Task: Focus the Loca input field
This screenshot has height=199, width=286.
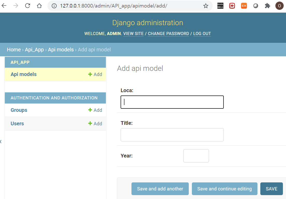Action: tap(172, 102)
